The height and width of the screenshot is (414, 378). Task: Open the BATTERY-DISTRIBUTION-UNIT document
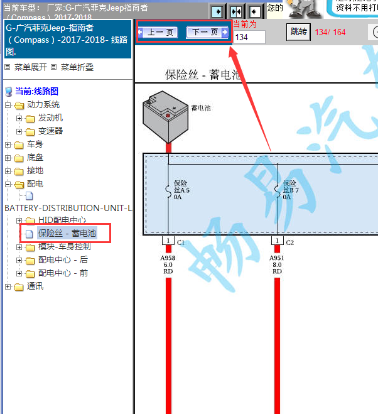[68, 208]
